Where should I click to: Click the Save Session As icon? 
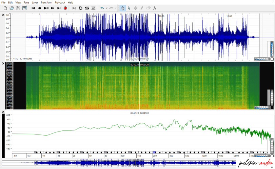24,8
